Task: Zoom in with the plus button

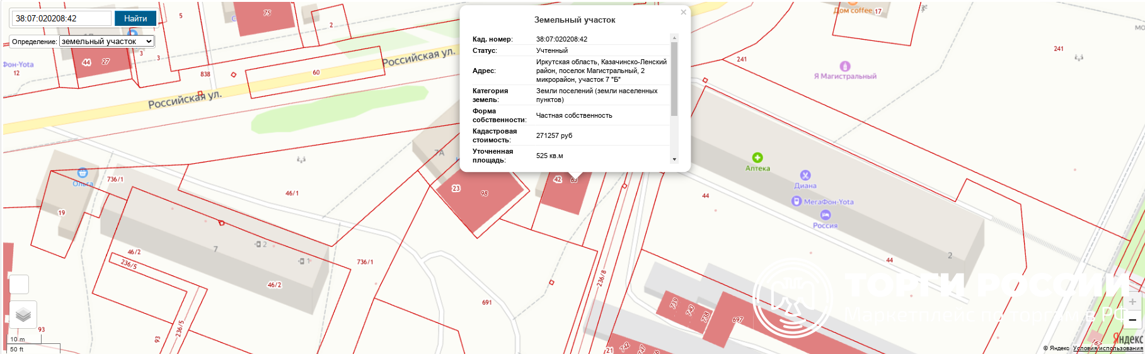Action: point(1132,302)
